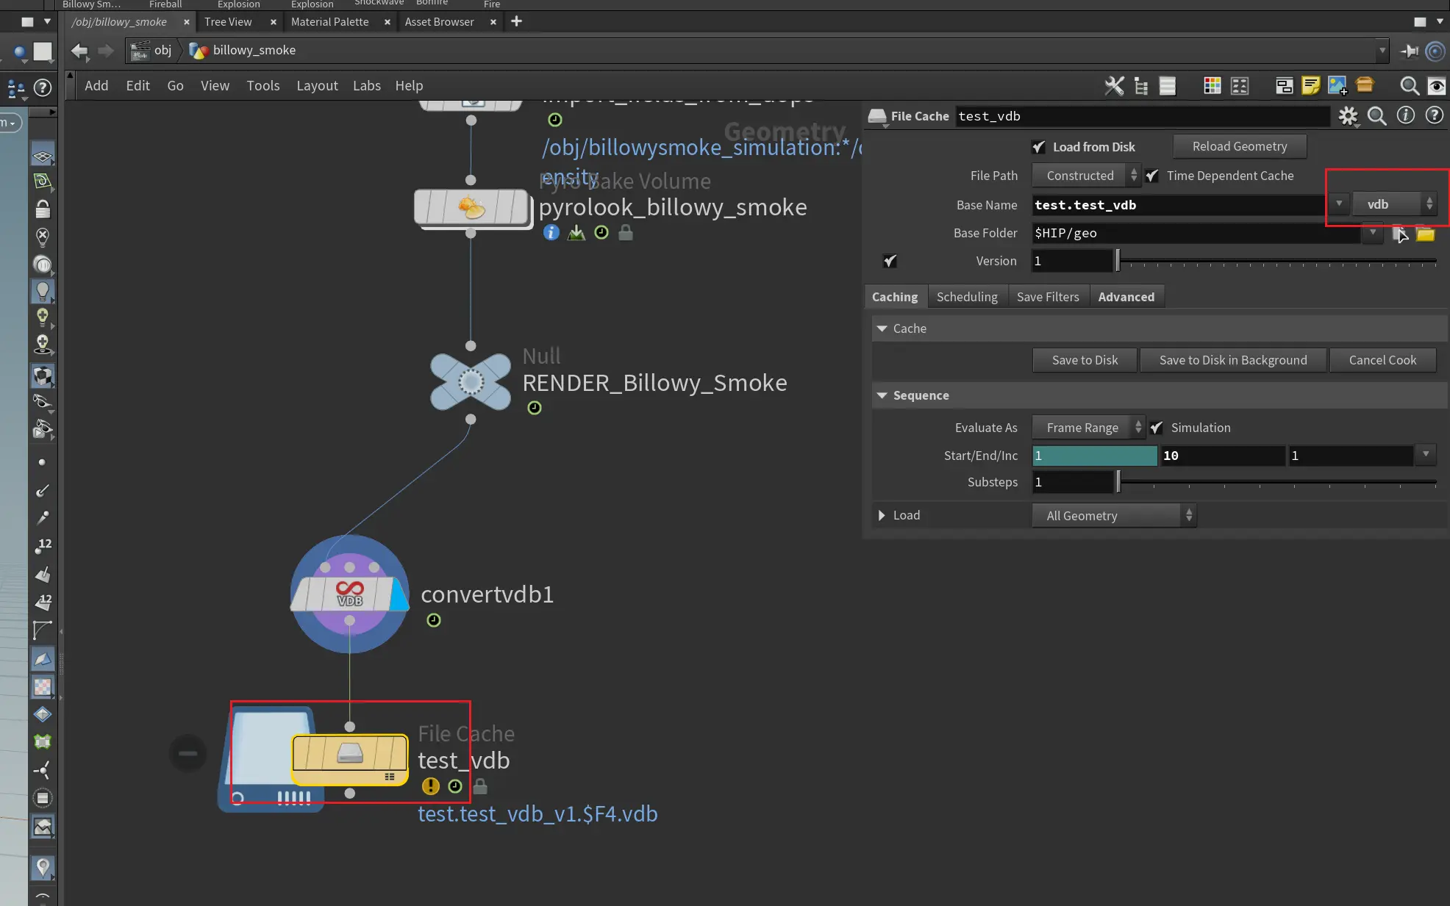
Task: Select the pyrolook_billowy_smoke node
Action: [471, 208]
